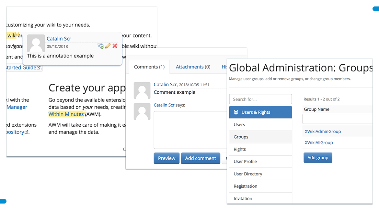Open Users in administration sidebar
The image size is (379, 210).
click(260, 125)
